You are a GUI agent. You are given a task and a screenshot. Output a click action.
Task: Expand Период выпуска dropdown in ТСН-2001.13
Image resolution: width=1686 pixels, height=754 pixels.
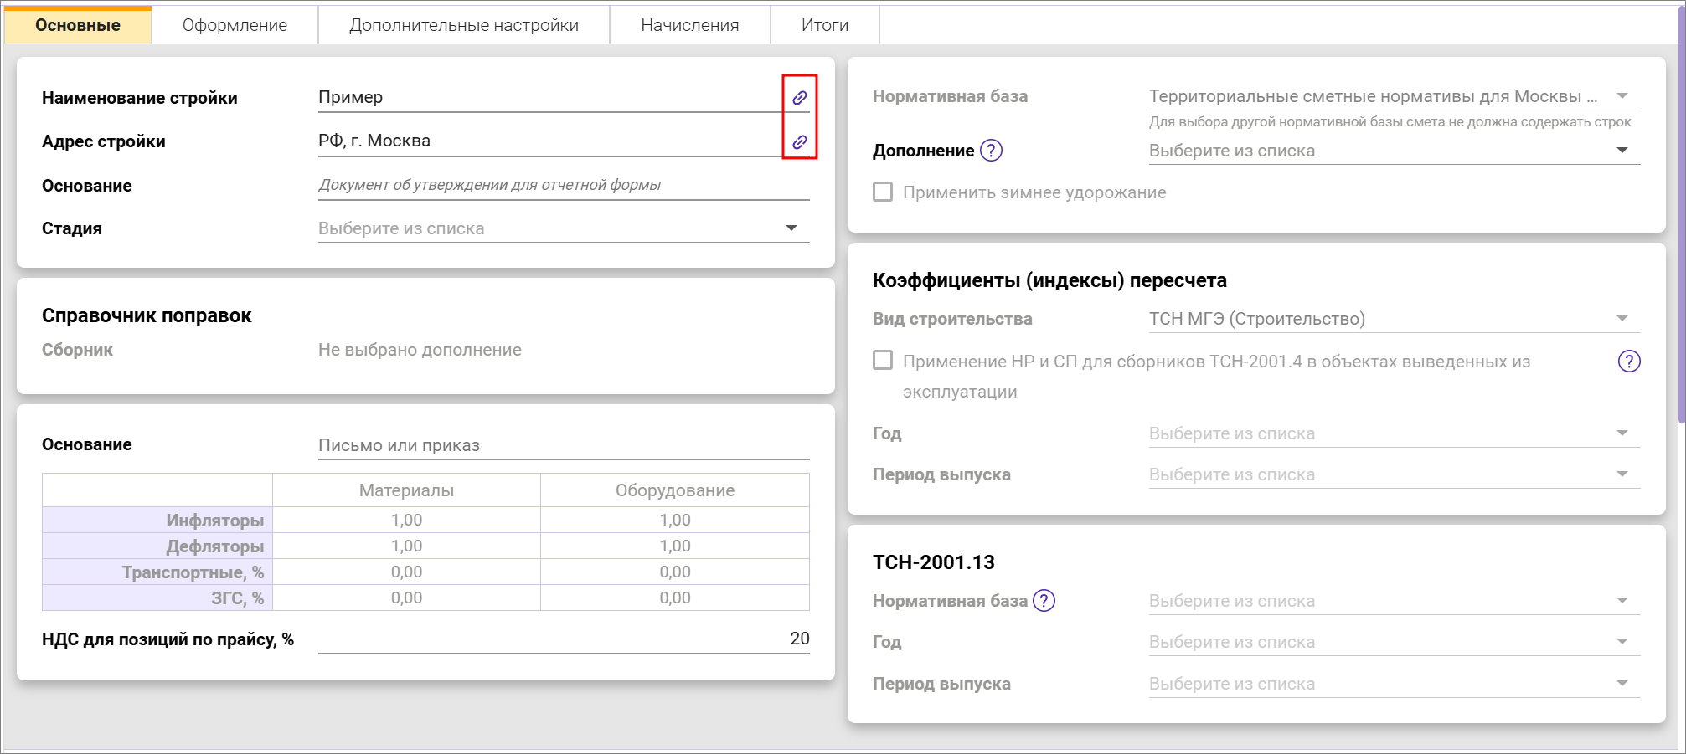click(x=1622, y=684)
